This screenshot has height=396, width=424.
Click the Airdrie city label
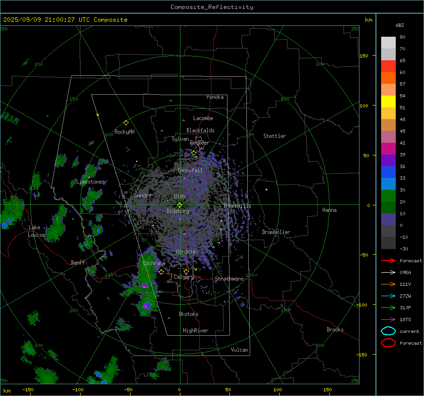[186, 251]
